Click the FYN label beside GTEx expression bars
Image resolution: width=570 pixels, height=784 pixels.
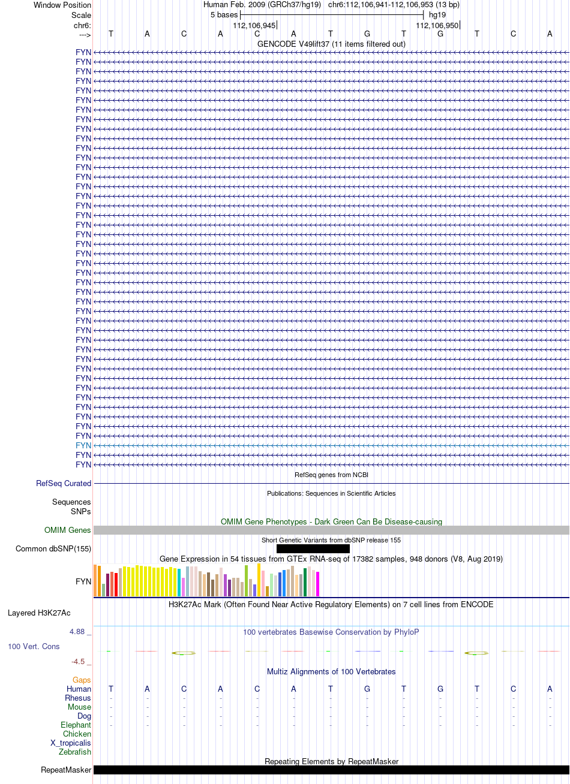[83, 581]
